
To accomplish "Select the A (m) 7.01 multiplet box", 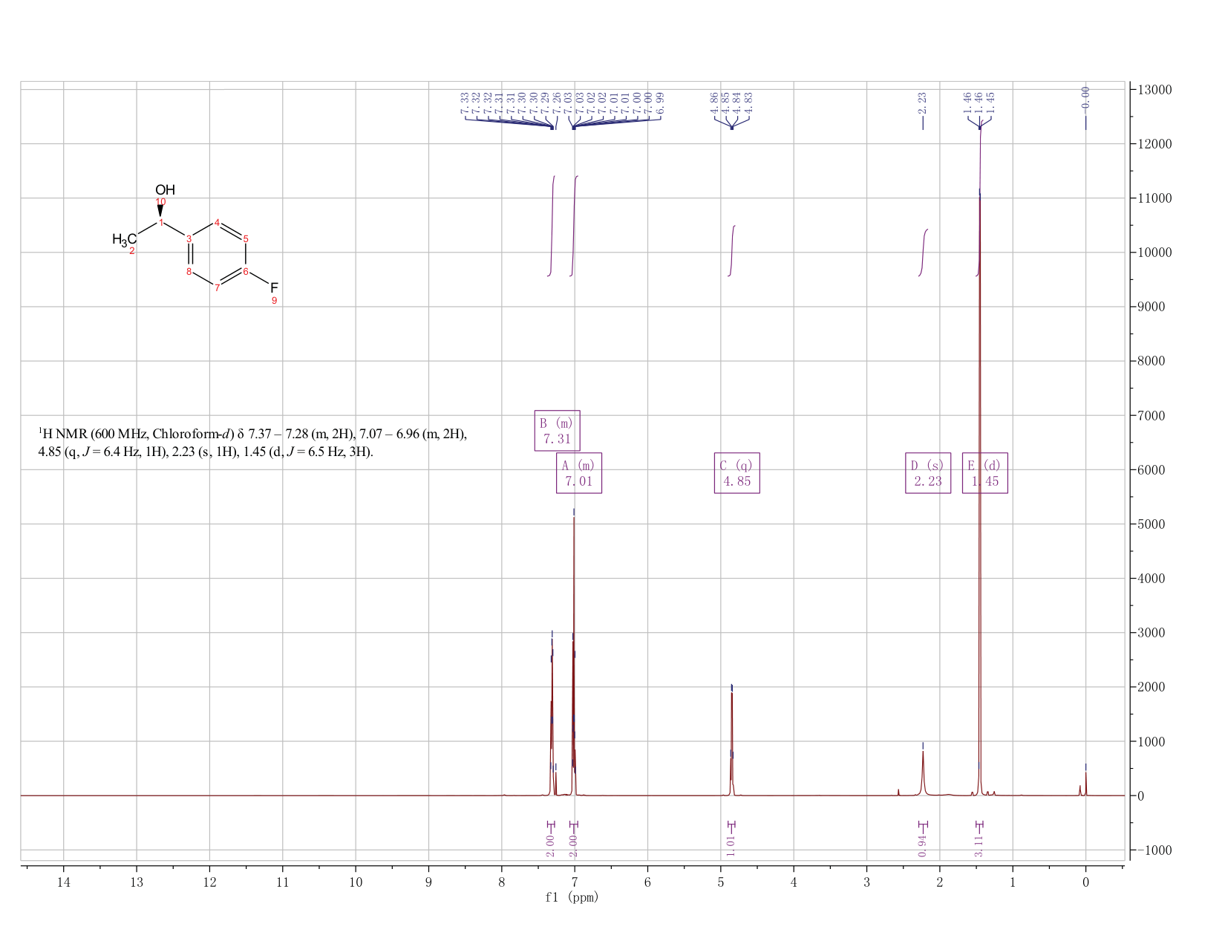I will pyautogui.click(x=579, y=473).
